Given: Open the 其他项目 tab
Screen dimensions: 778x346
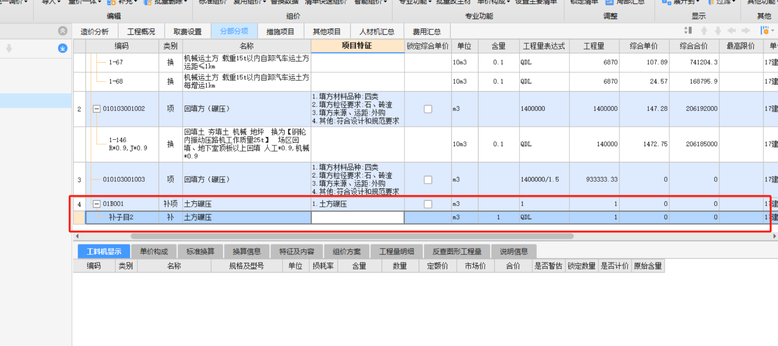Looking at the screenshot, I should [327, 32].
